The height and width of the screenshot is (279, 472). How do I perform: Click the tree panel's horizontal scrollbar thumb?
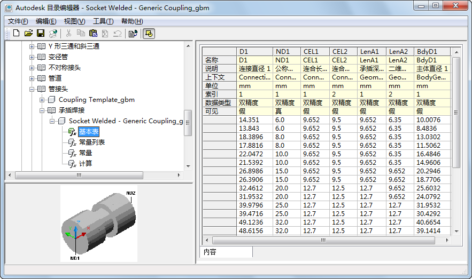79,175
